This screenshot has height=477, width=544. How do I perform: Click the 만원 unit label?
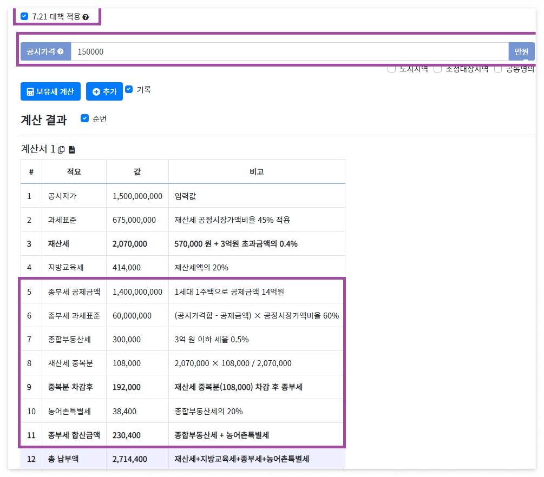521,52
